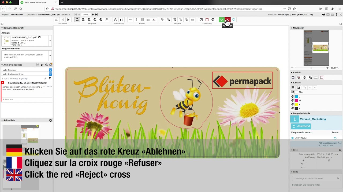Image resolution: width=343 pixels, height=192 pixels.
Task: Click the Verkauf_Marketimg approval stage
Action: click(313, 119)
